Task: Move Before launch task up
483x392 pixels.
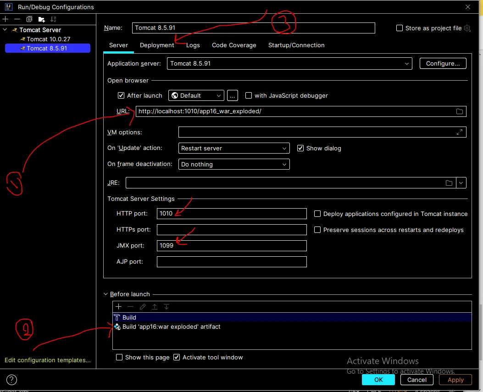Action: [155, 307]
